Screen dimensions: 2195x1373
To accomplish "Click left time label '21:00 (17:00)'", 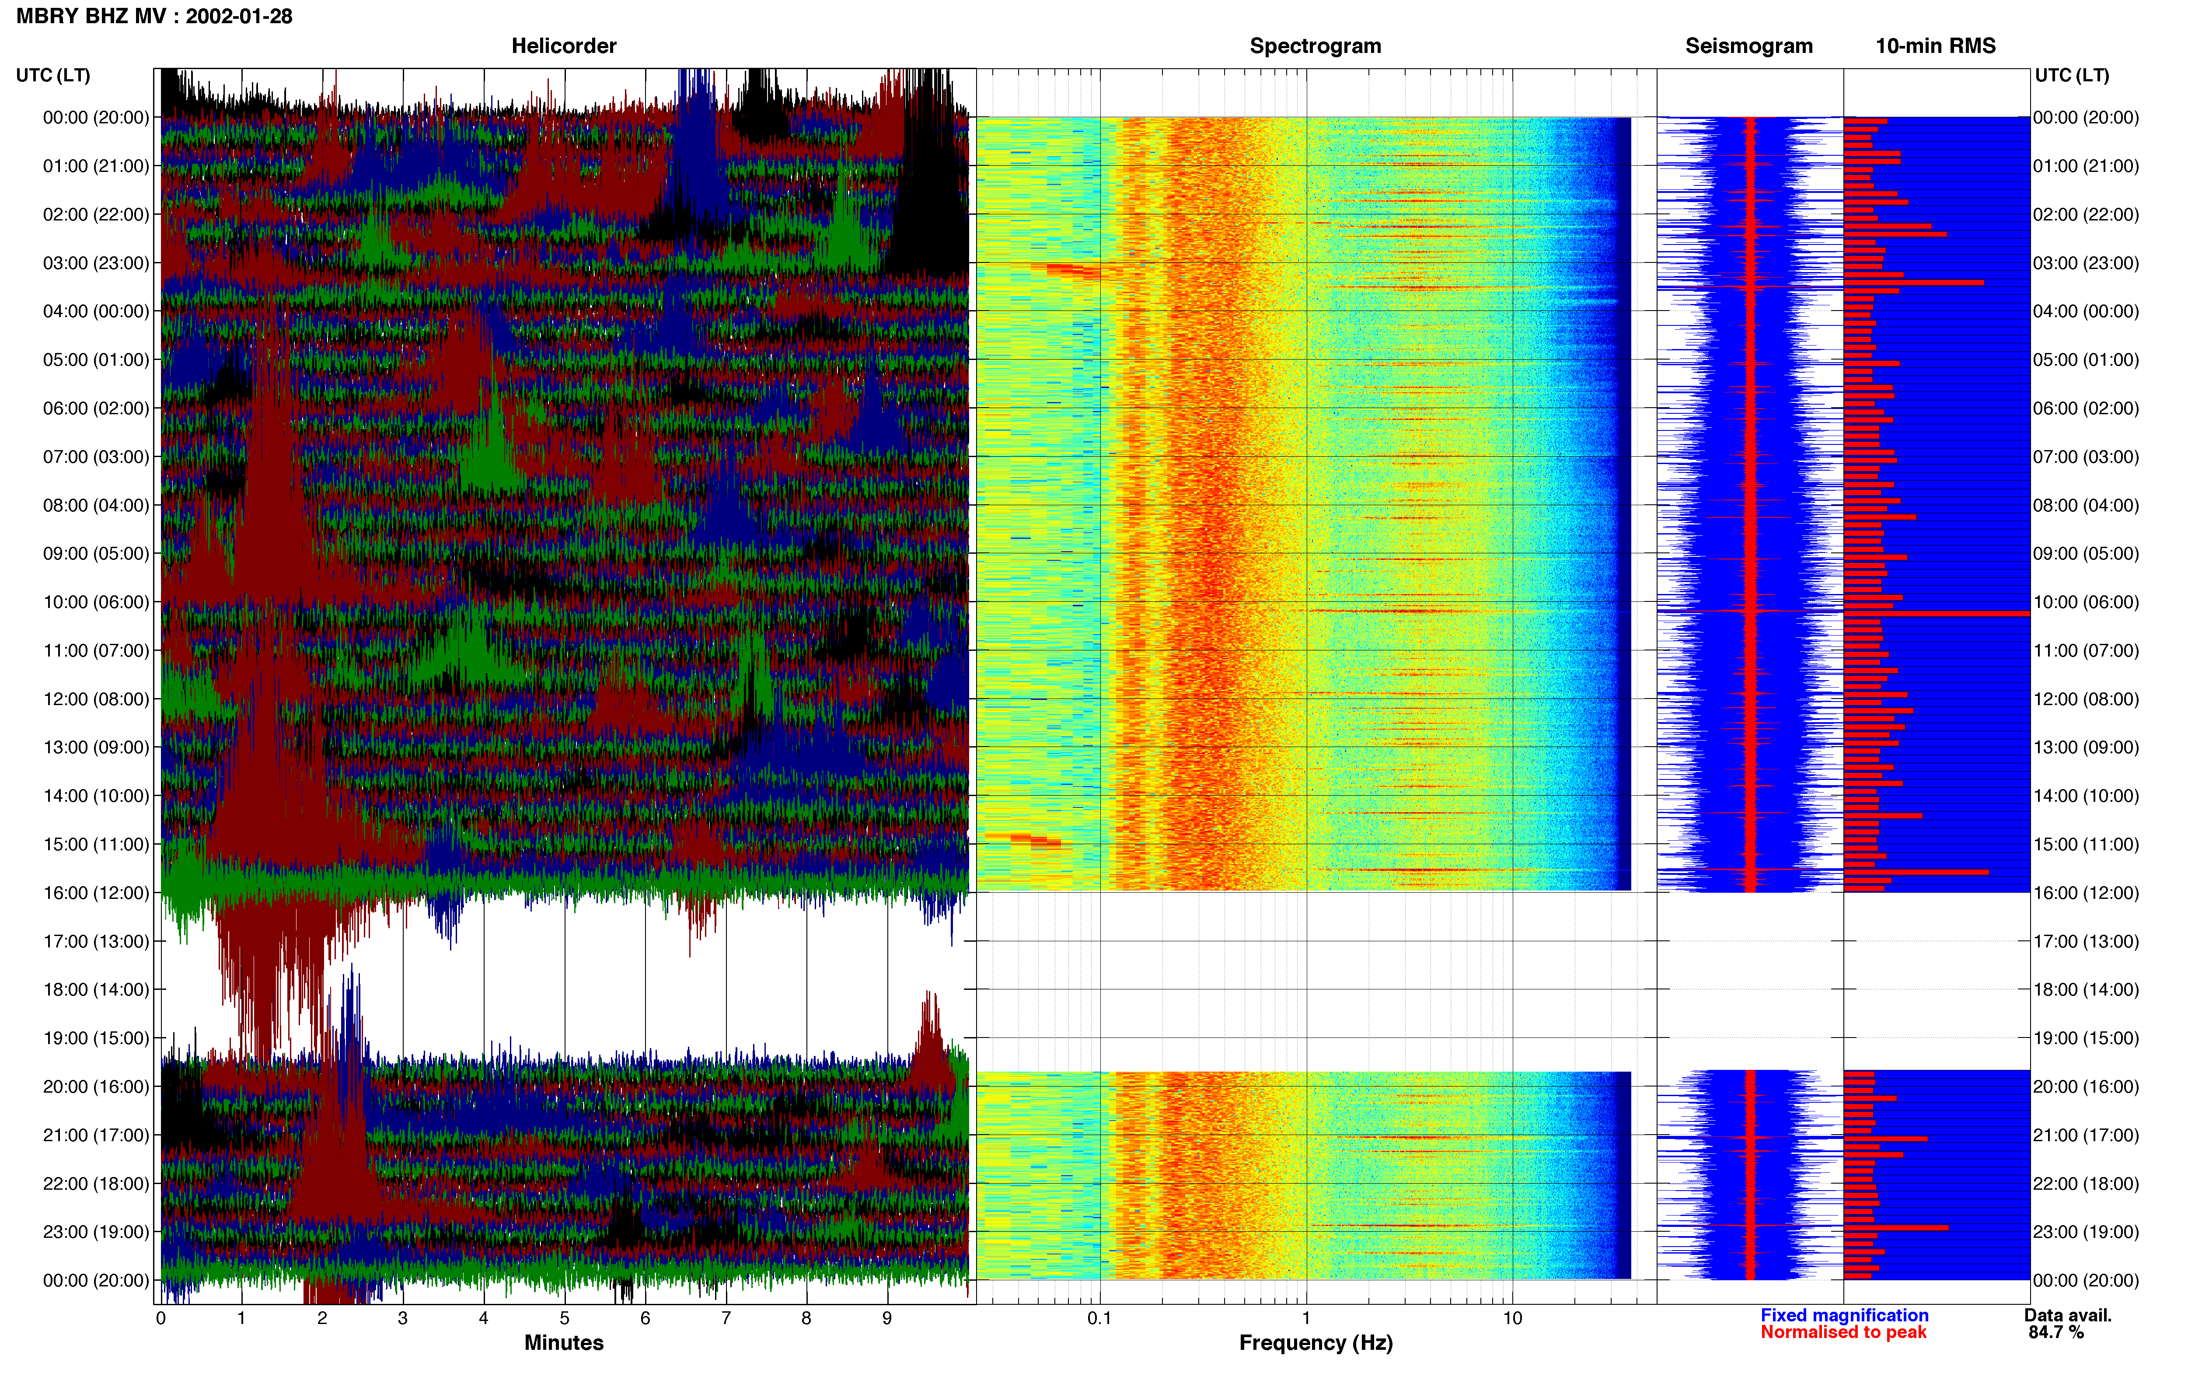I will tap(96, 1135).
